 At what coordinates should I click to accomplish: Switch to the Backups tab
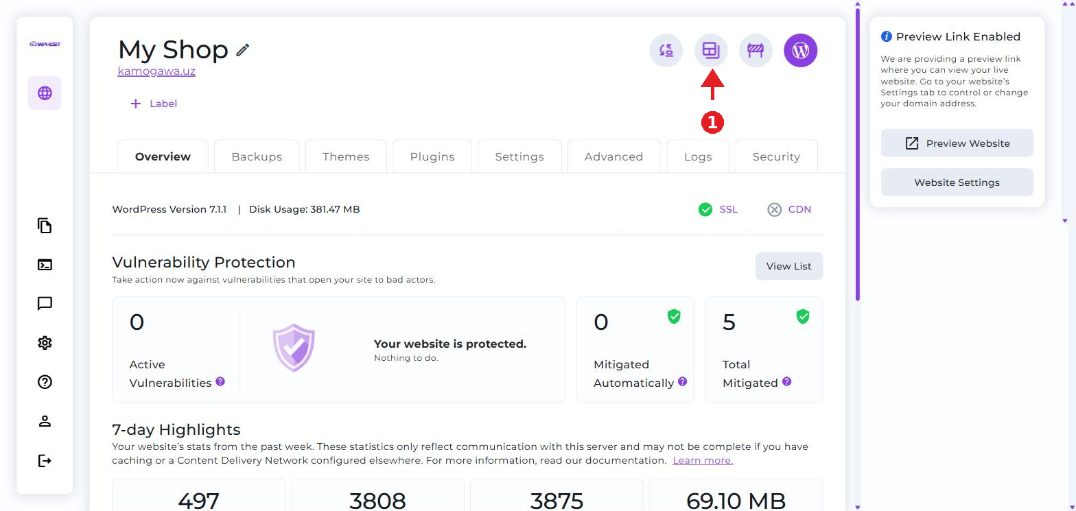[257, 156]
